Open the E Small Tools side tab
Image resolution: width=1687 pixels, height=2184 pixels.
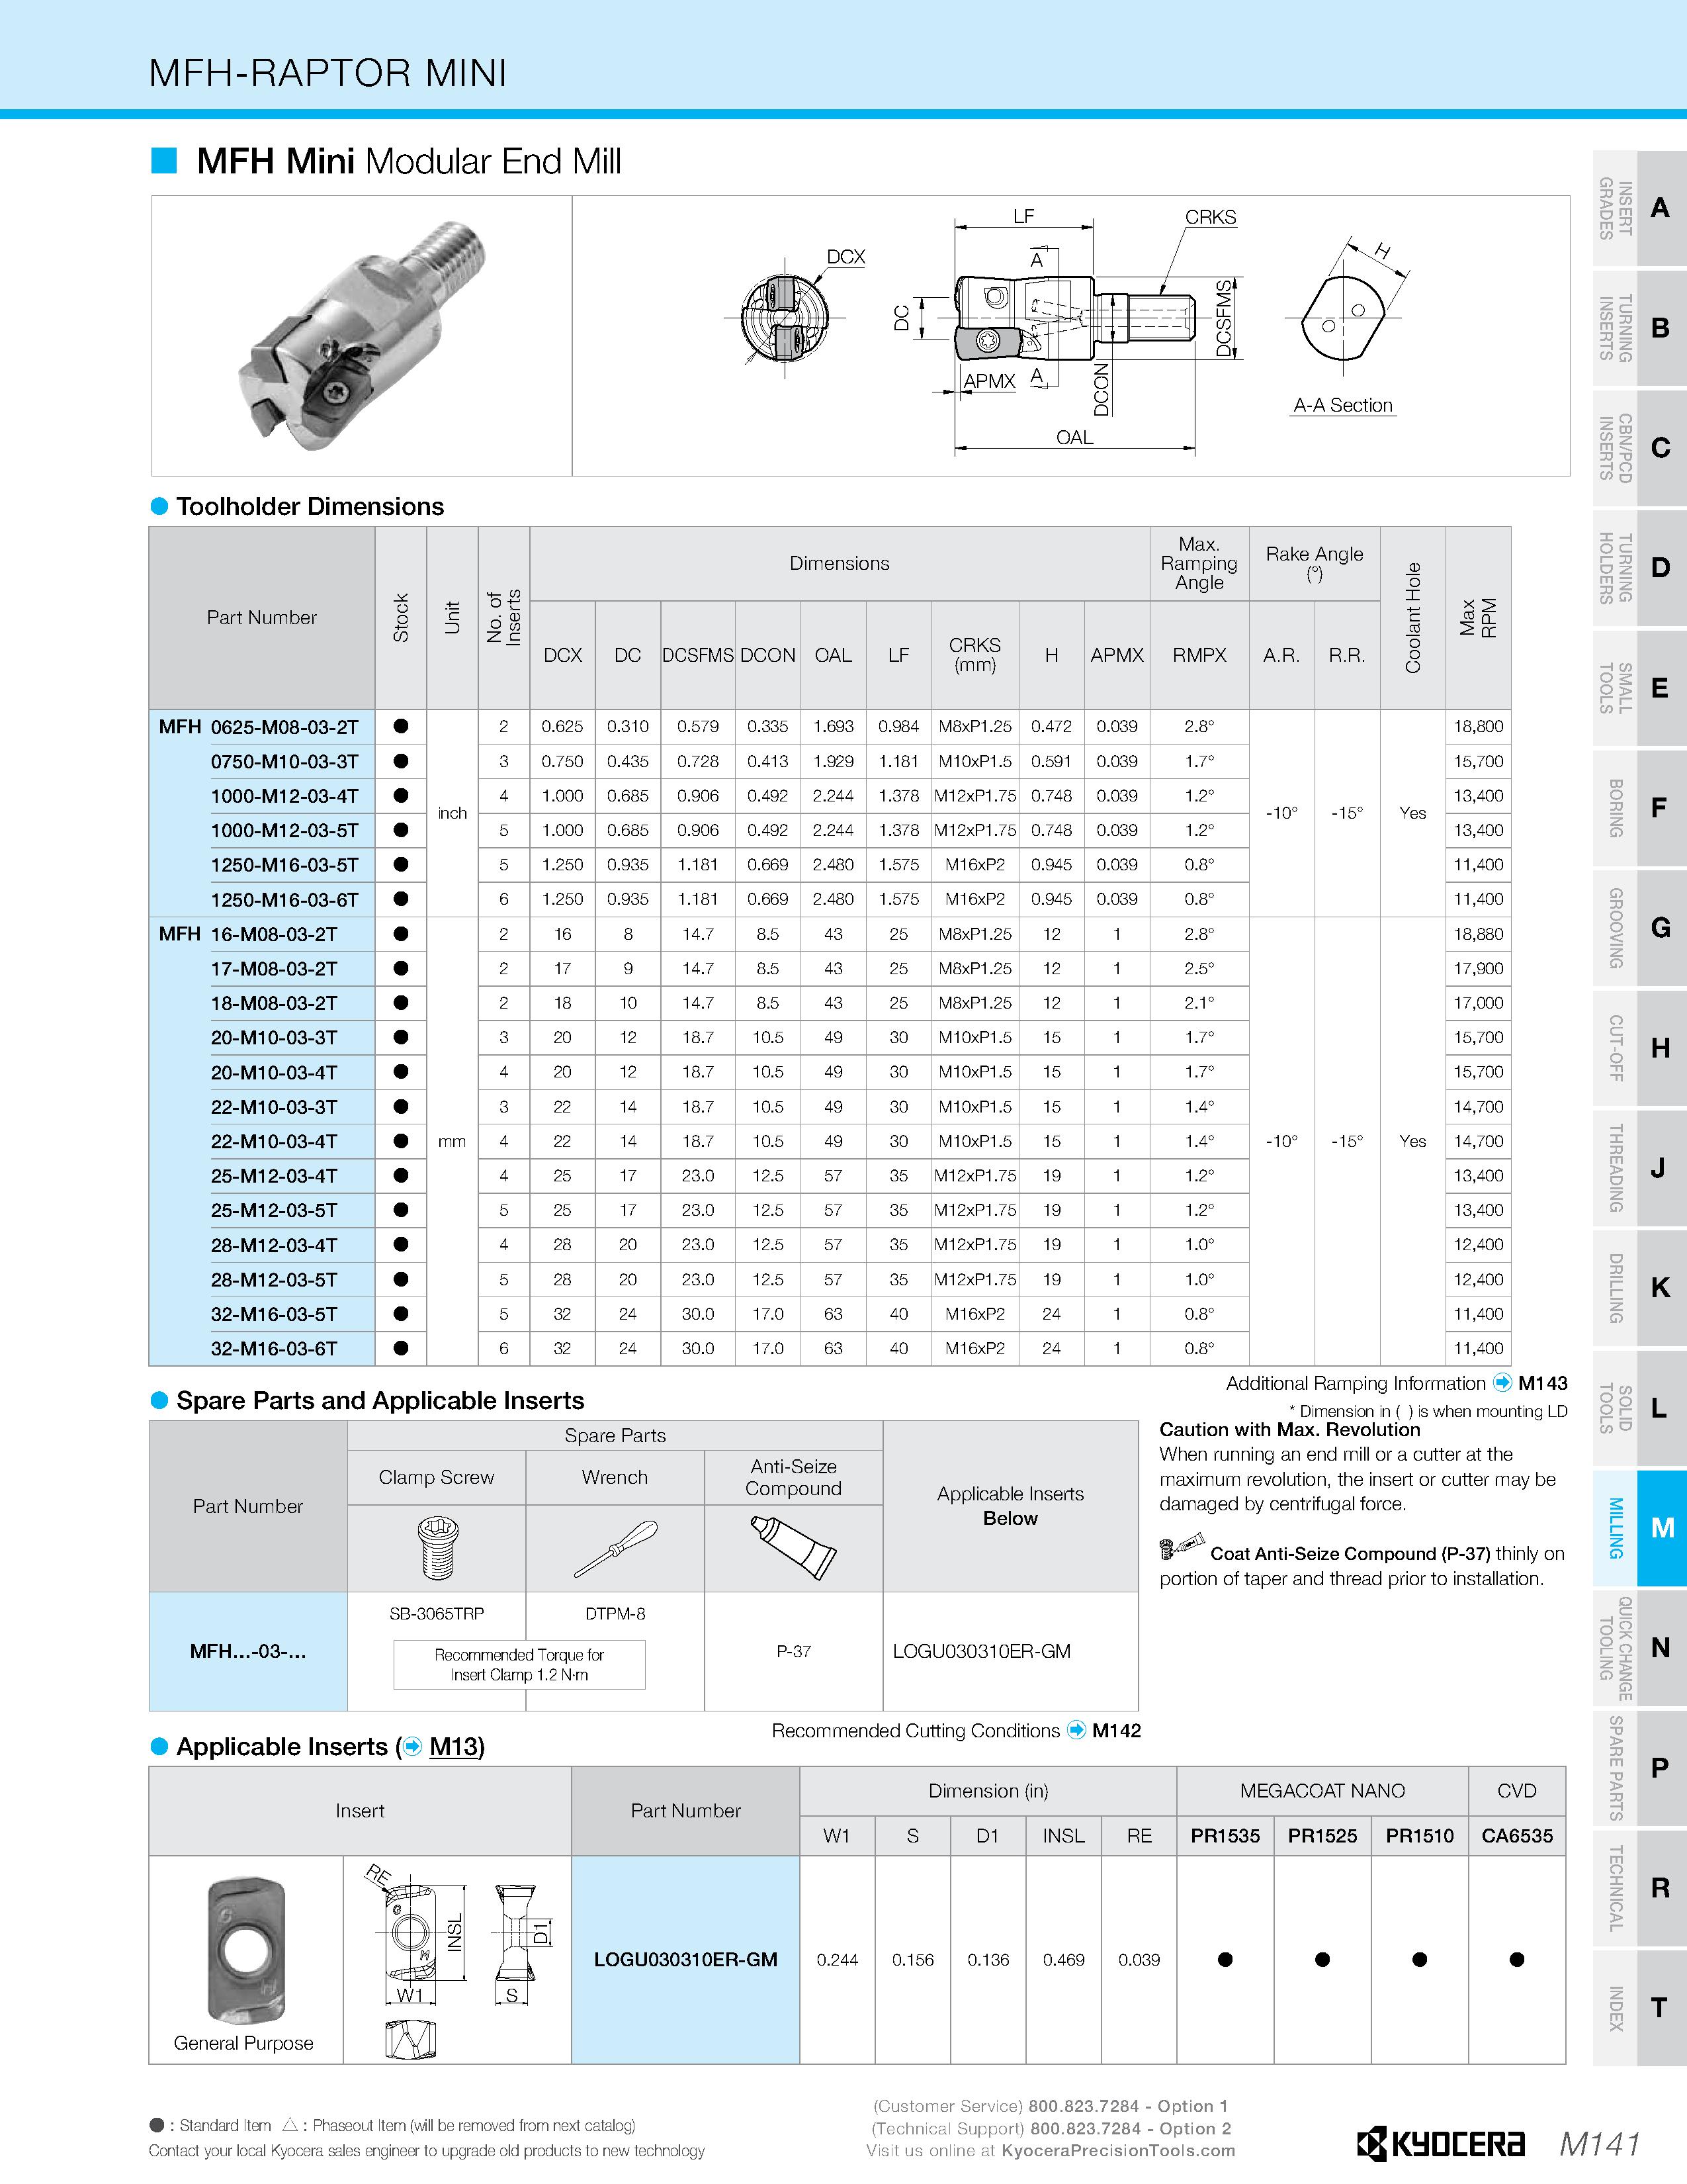pos(1639,688)
